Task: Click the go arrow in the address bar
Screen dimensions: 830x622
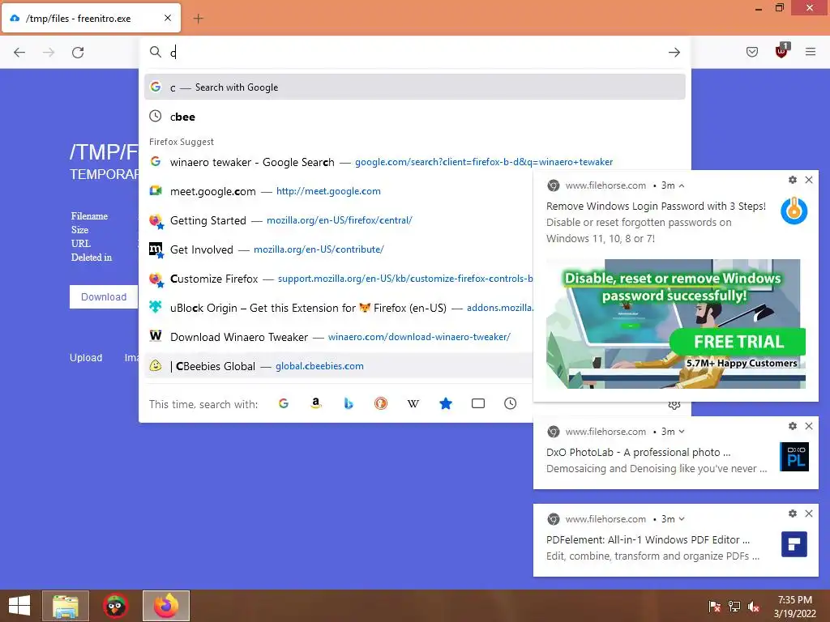Action: pyautogui.click(x=674, y=53)
